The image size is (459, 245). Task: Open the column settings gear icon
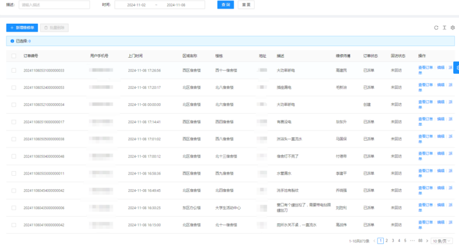point(453,27)
